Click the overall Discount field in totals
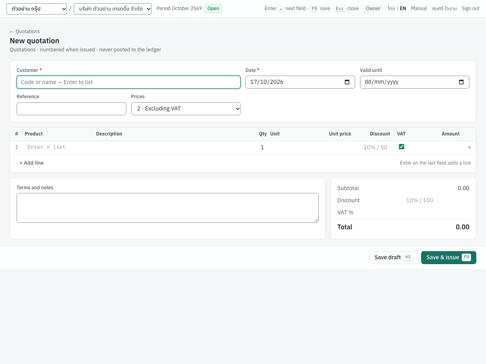This screenshot has height=364, width=486. (420, 200)
